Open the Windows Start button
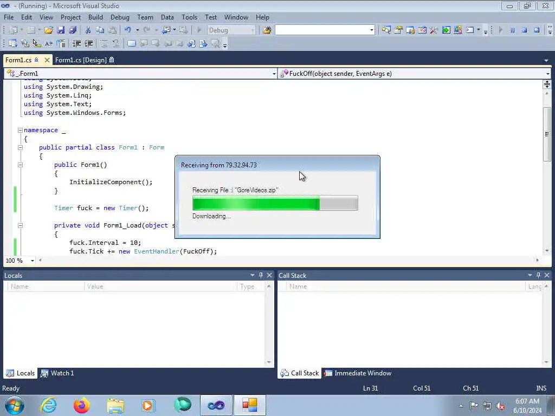The image size is (555, 416). (x=15, y=405)
